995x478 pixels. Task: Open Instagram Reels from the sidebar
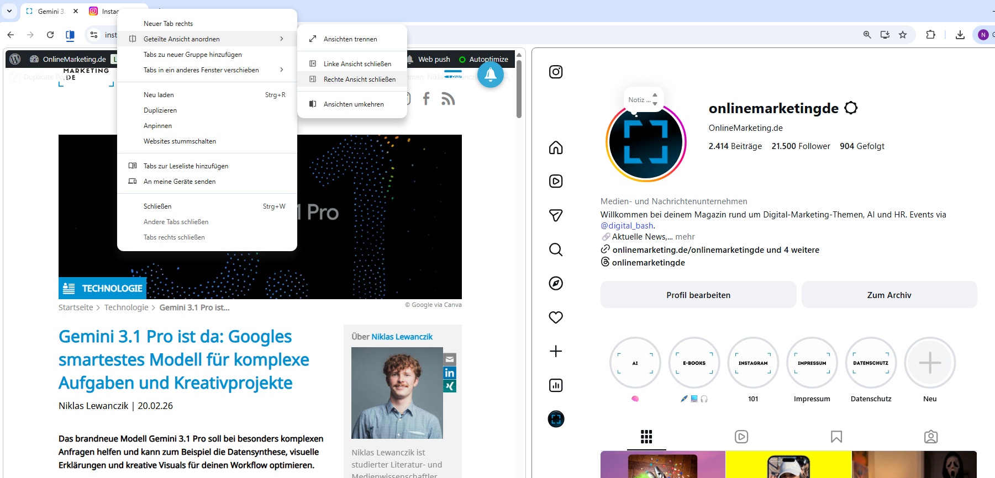556,181
